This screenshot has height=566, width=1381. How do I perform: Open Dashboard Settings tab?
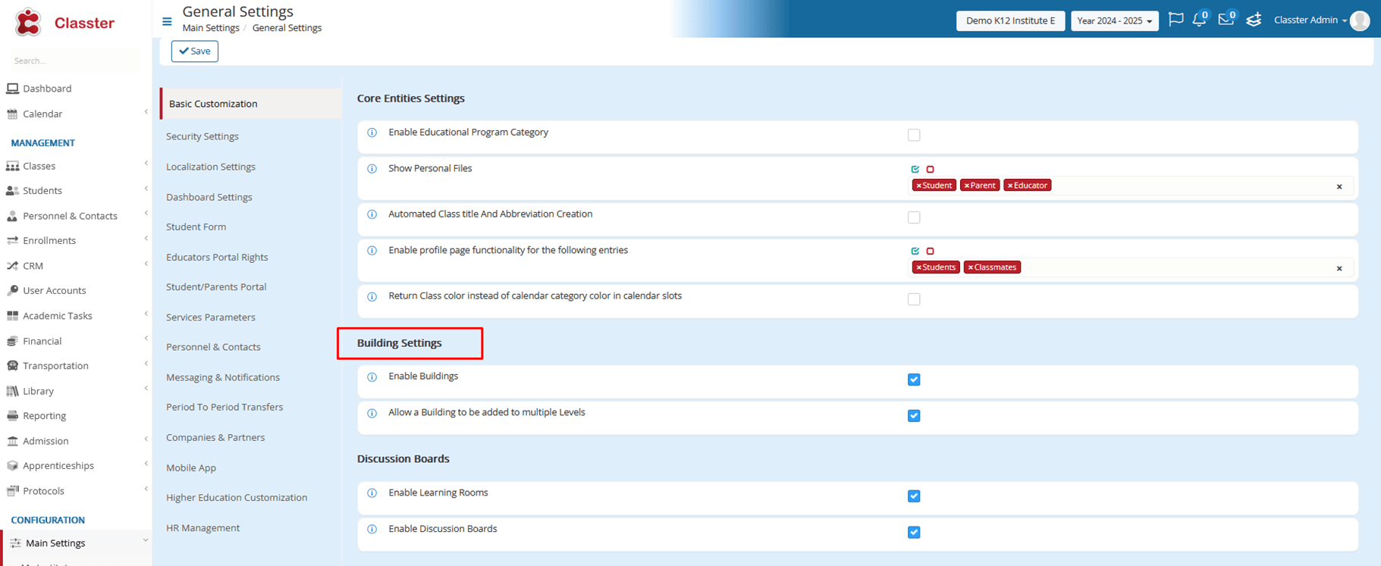(209, 197)
